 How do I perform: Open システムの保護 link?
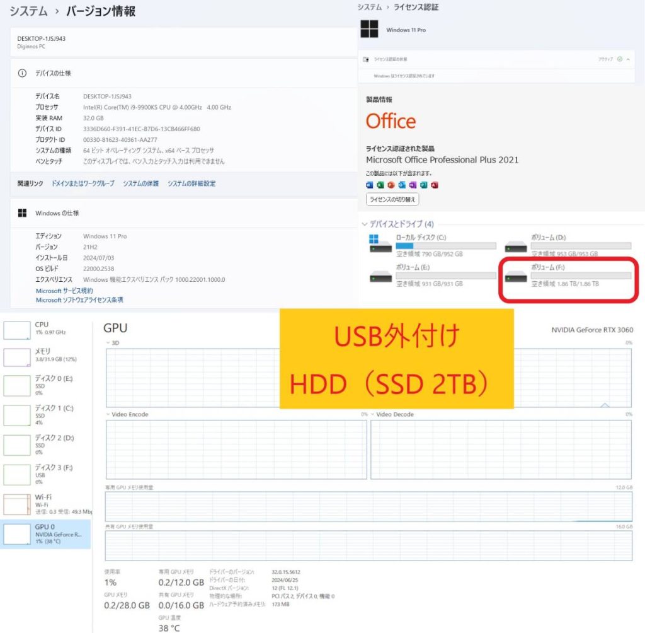point(140,183)
